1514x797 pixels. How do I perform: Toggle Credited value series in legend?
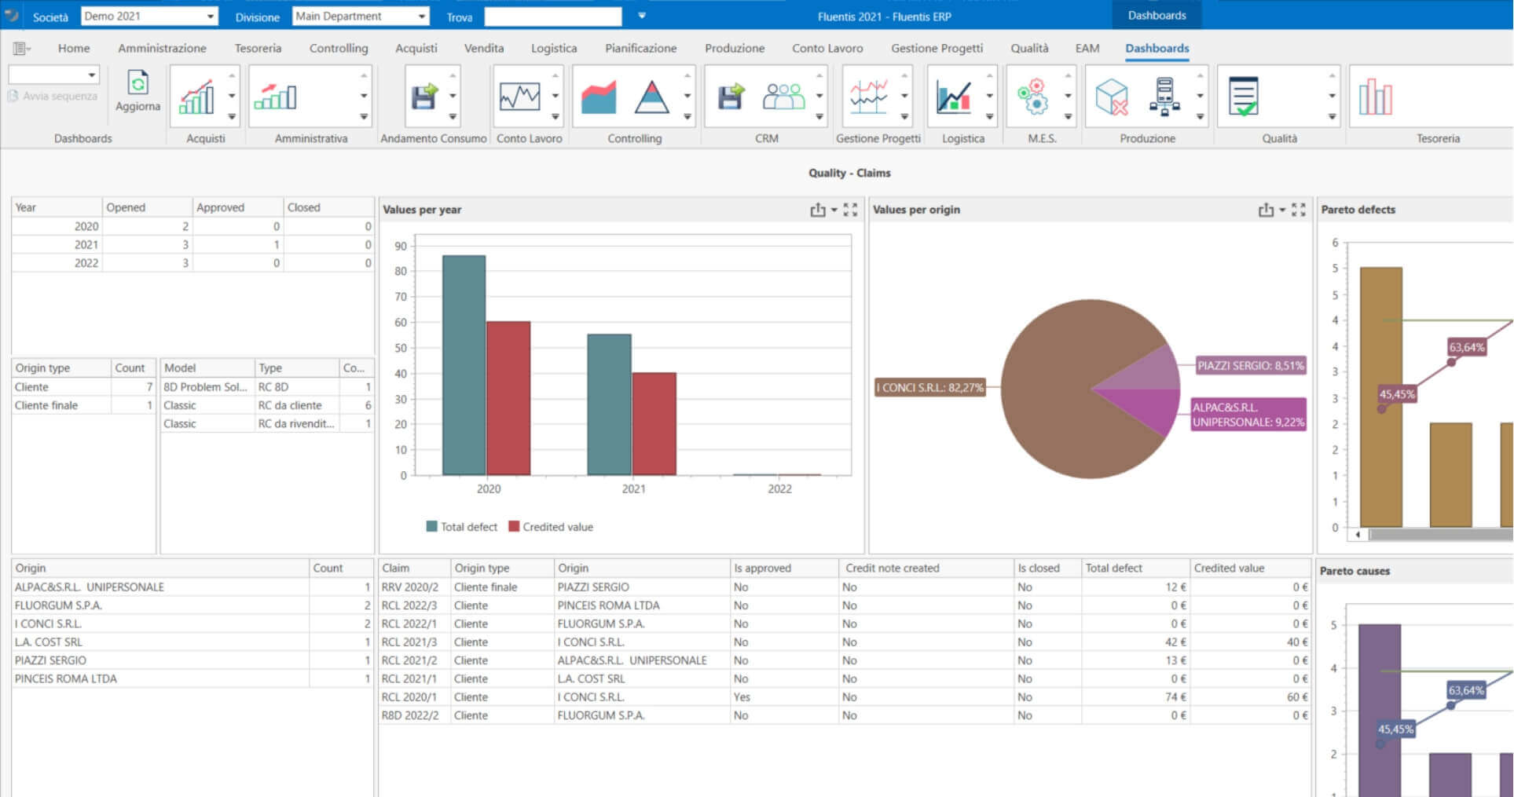tap(551, 527)
